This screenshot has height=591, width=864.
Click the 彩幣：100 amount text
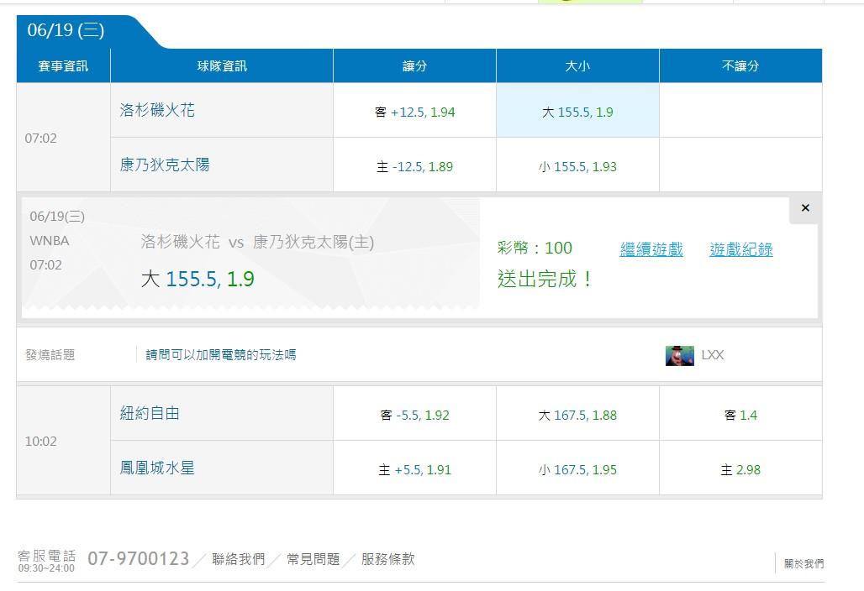pos(535,248)
